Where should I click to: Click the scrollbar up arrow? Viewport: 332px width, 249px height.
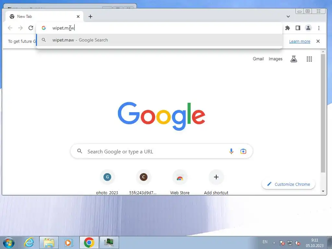pyautogui.click(x=323, y=52)
